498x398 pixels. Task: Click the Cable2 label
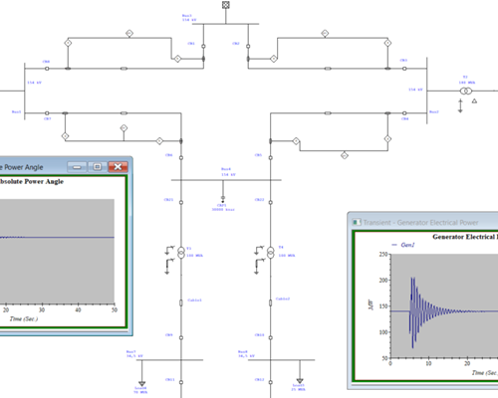(283, 298)
